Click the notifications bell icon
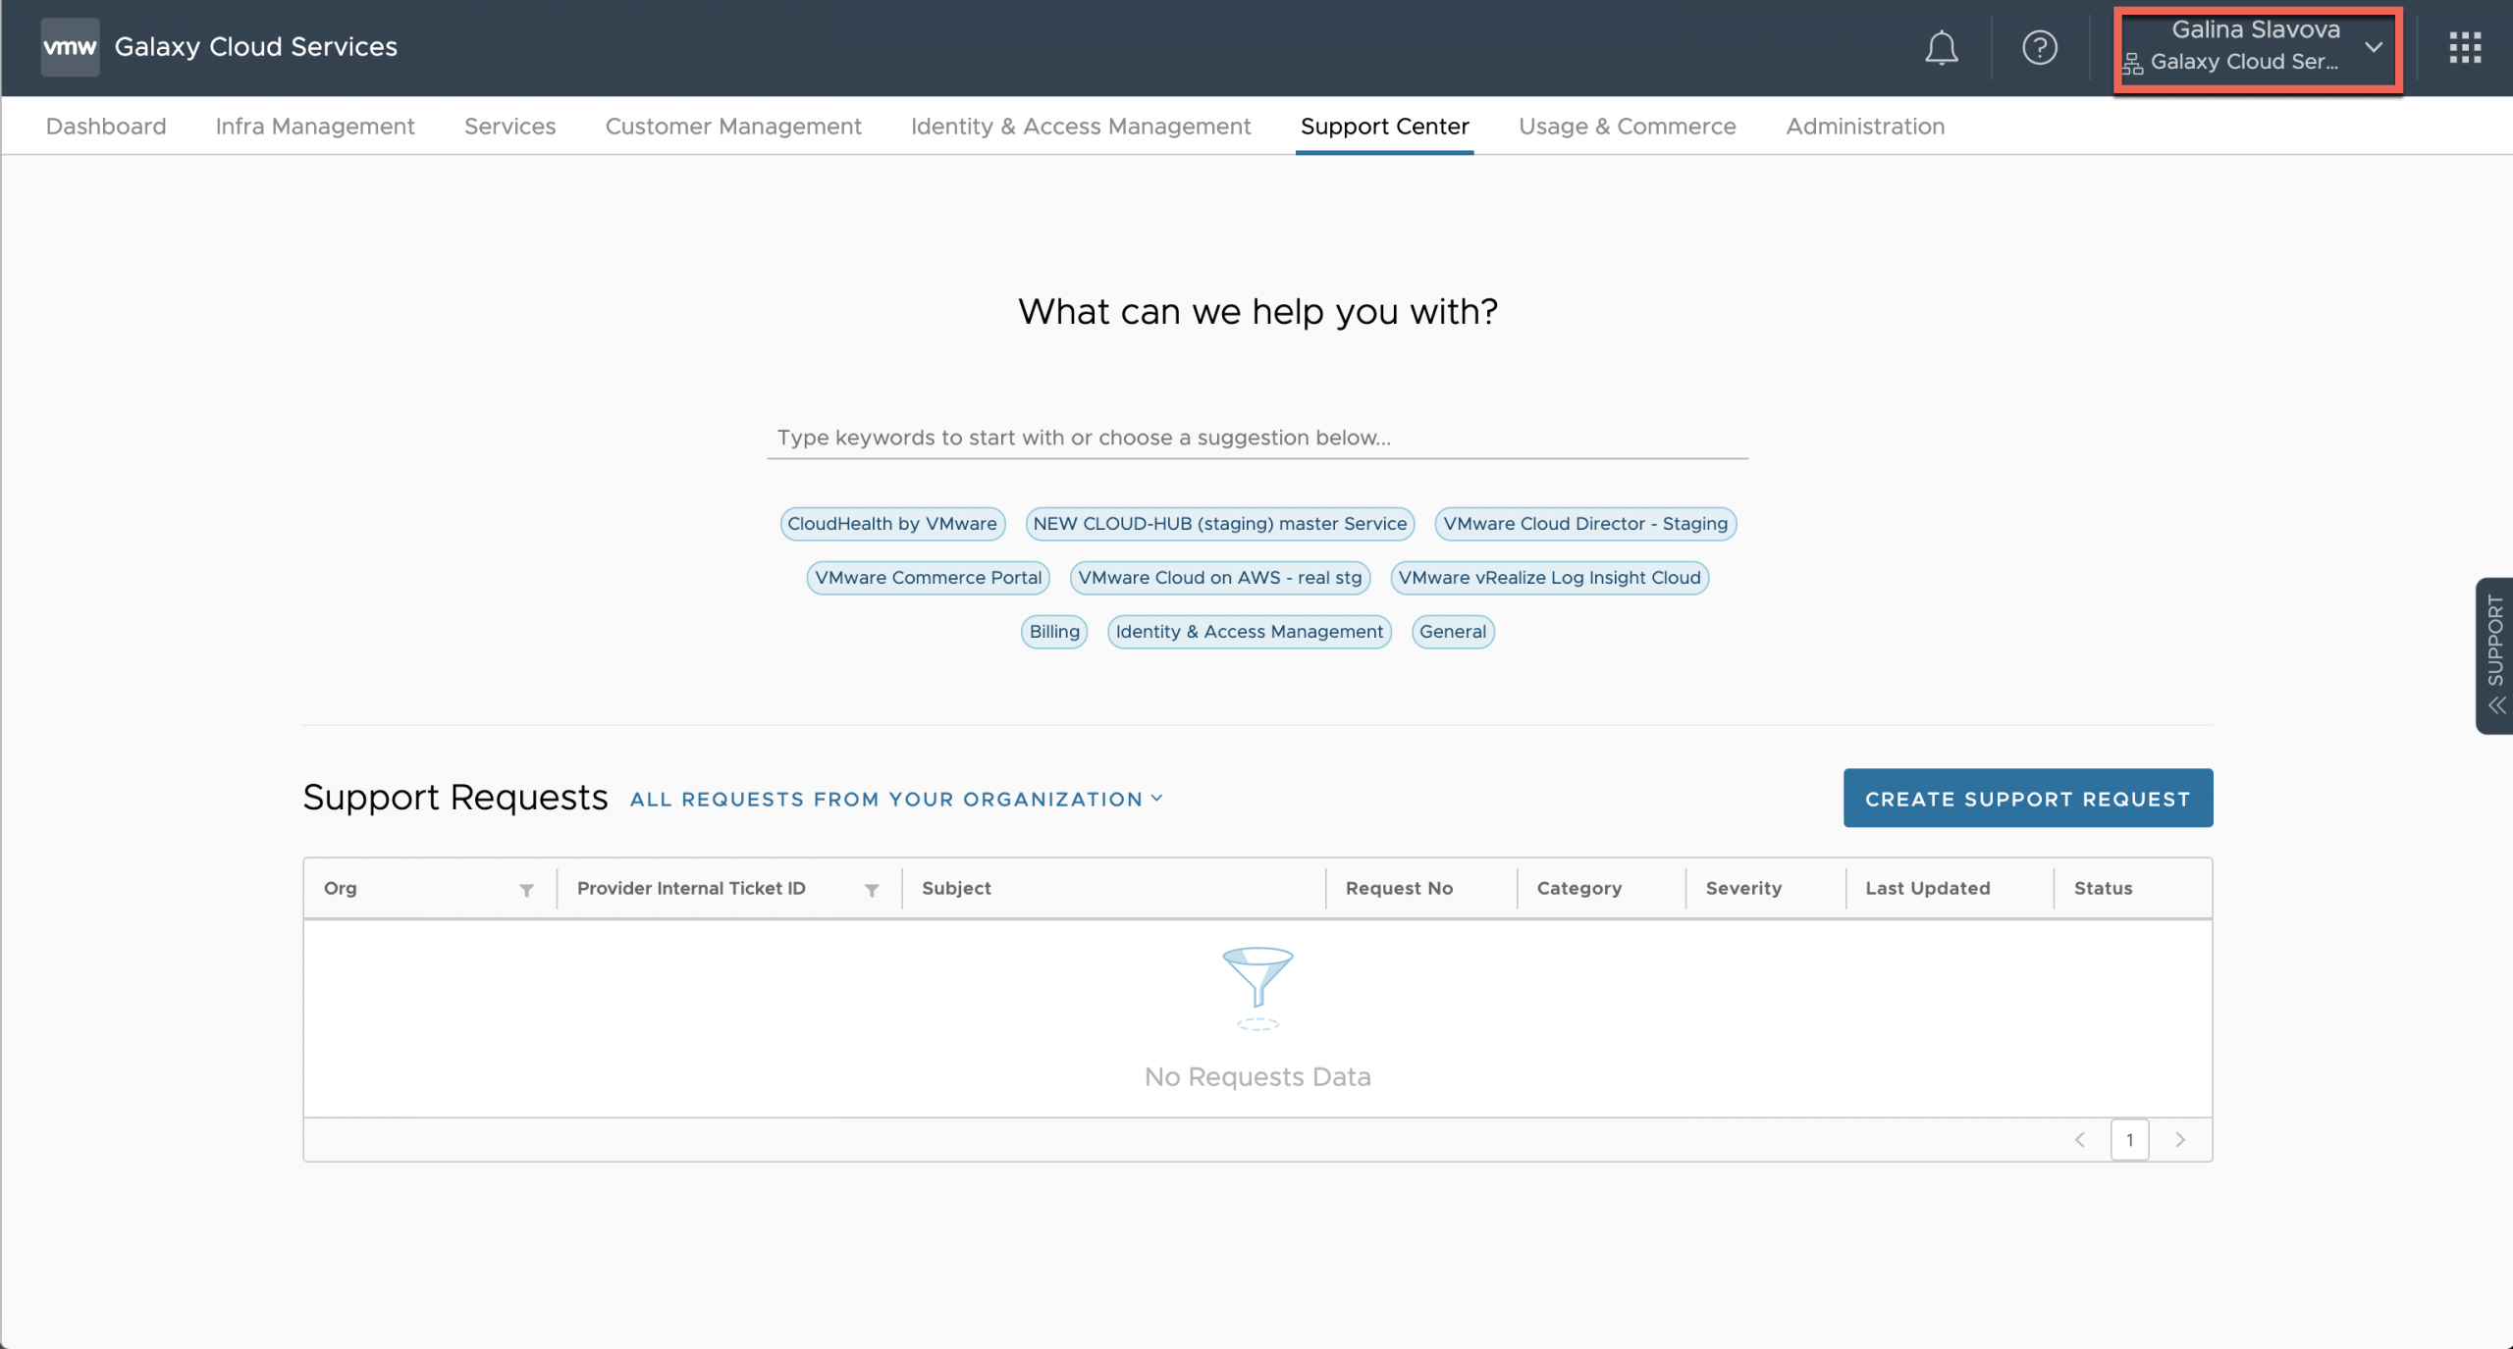Viewport: 2513px width, 1349px height. coord(1941,47)
